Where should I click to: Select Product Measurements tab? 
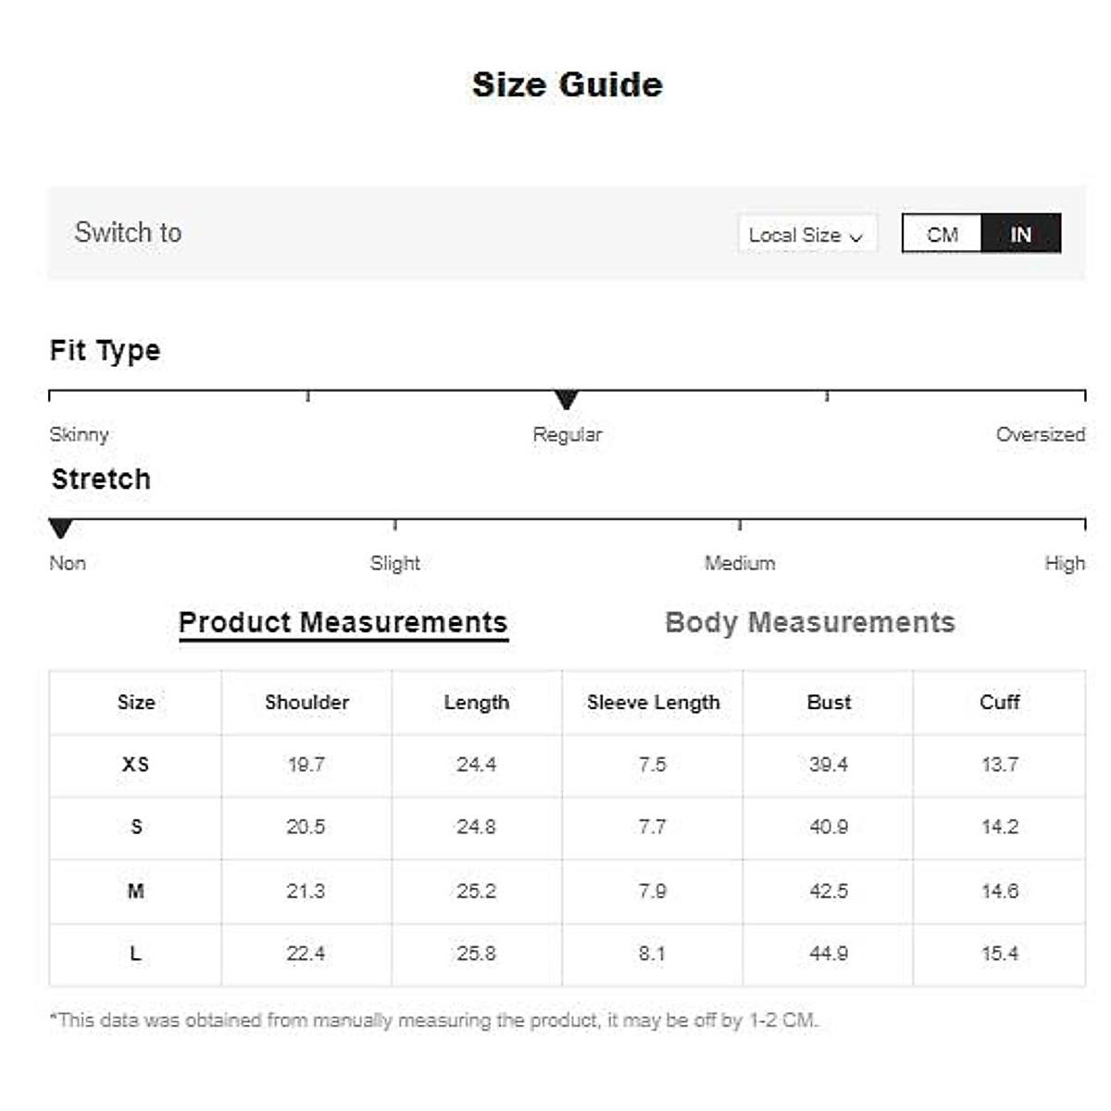pos(343,622)
